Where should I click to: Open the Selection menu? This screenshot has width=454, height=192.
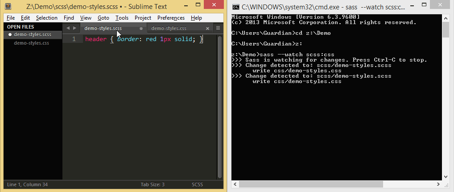47,18
